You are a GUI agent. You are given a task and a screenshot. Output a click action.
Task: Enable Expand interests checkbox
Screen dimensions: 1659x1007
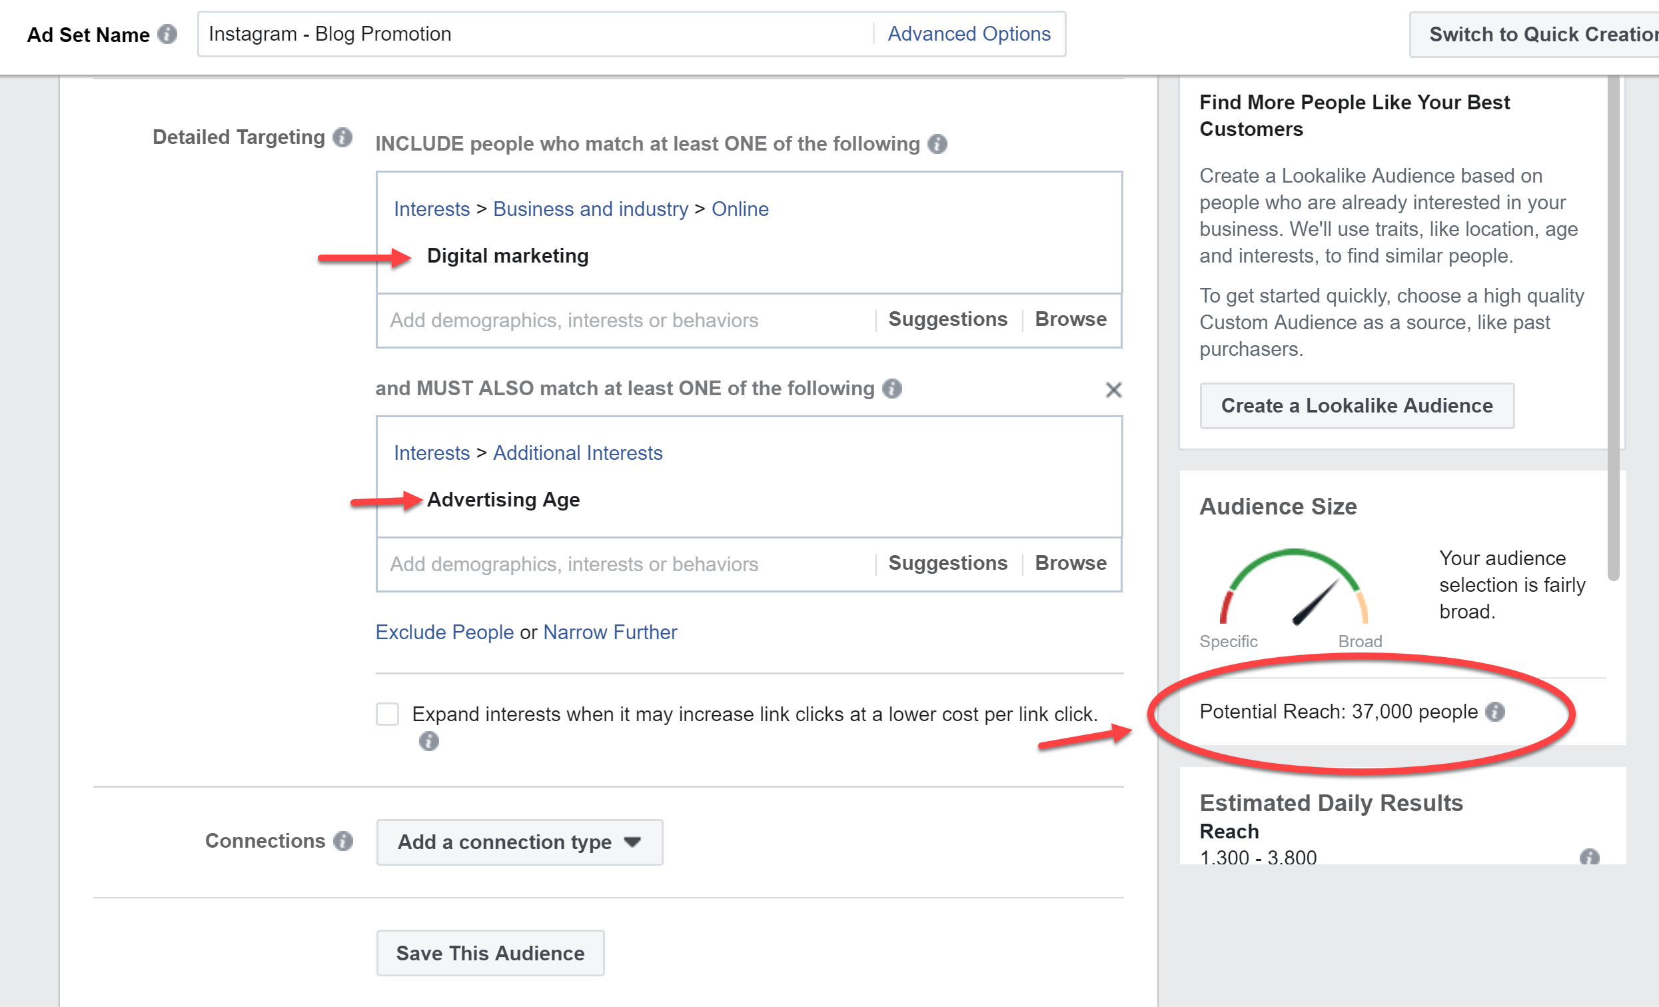[387, 713]
